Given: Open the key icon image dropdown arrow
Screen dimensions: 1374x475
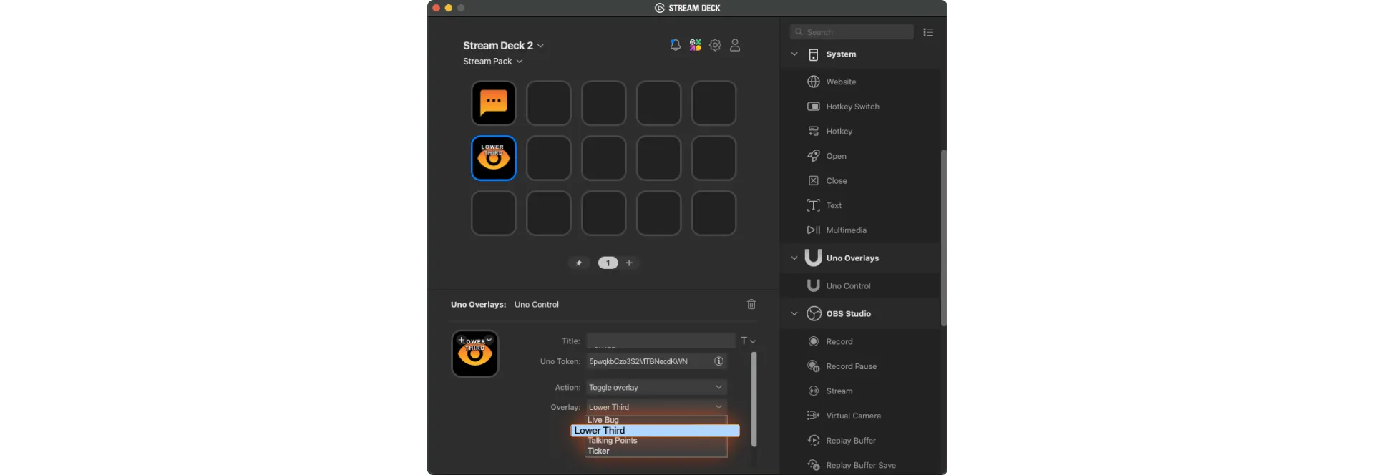Looking at the screenshot, I should tap(489, 340).
